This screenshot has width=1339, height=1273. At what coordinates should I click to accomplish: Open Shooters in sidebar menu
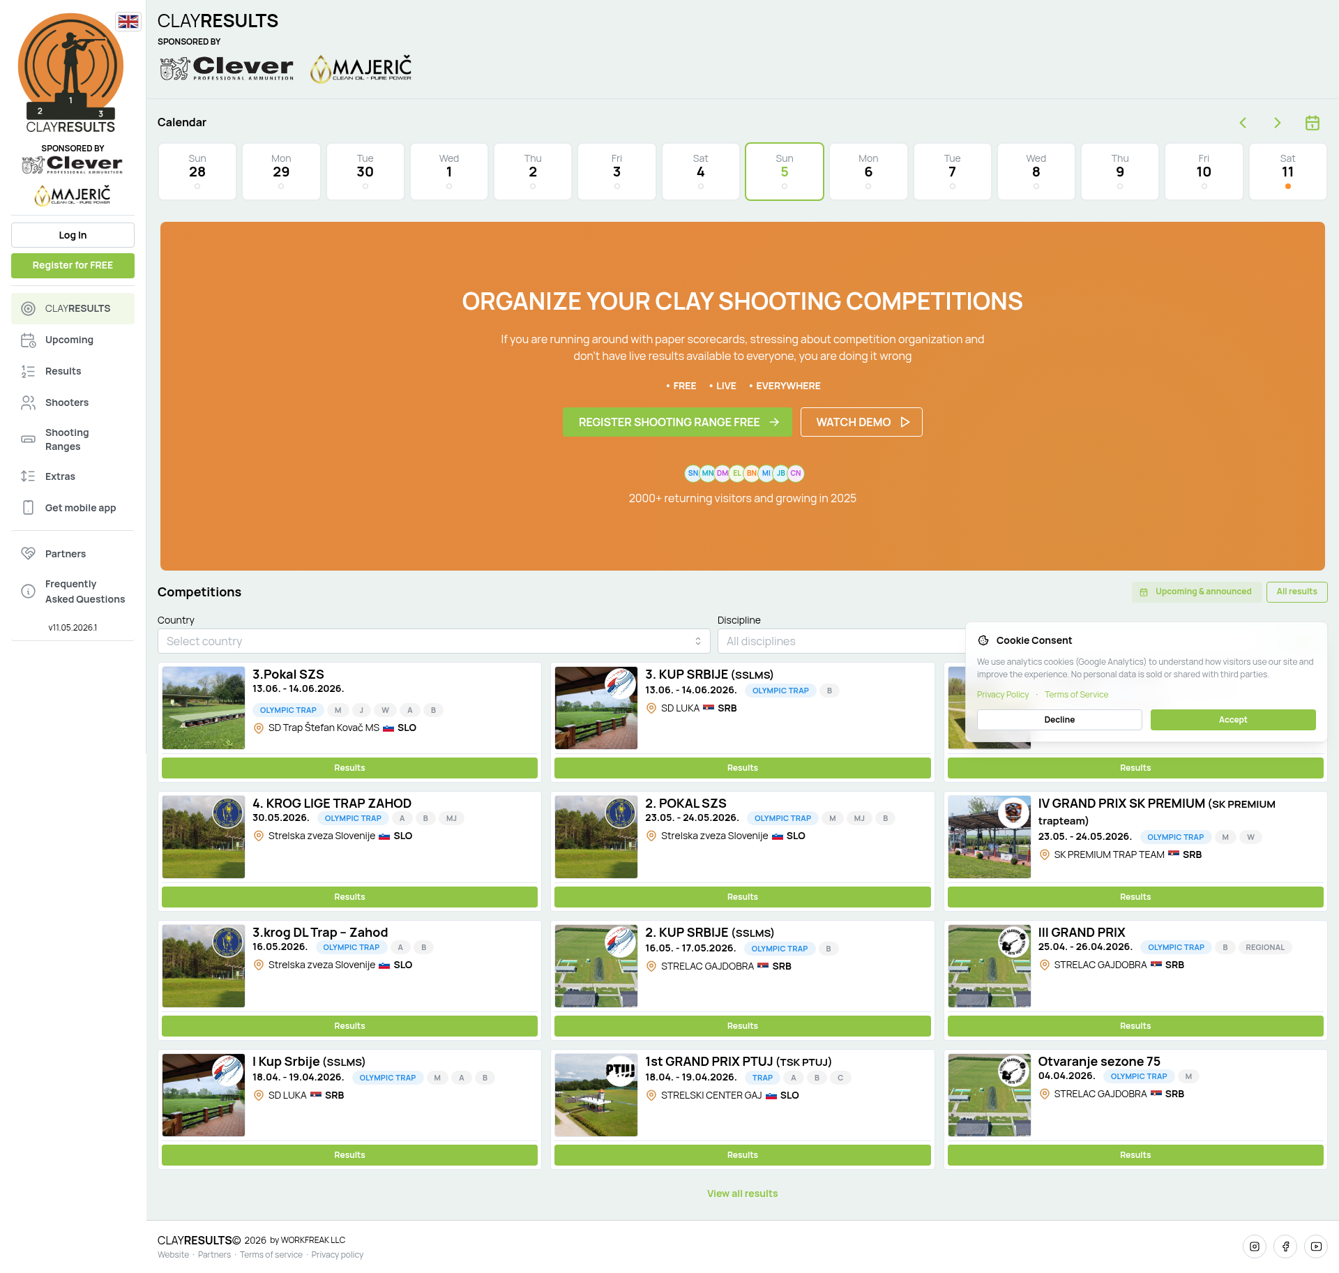pos(73,403)
